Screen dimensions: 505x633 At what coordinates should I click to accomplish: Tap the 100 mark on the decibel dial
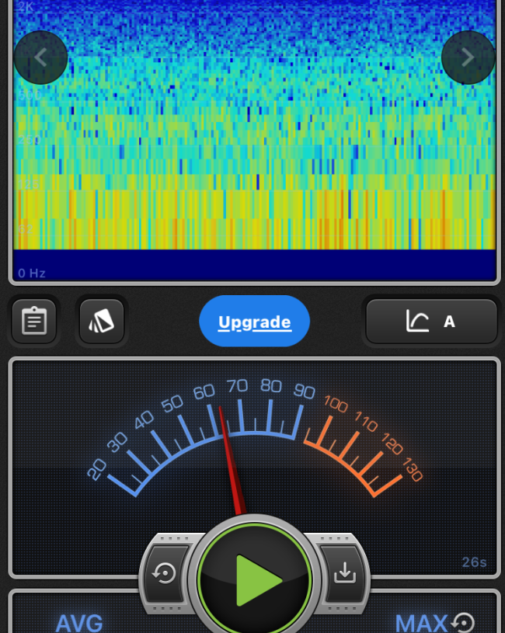click(x=336, y=404)
